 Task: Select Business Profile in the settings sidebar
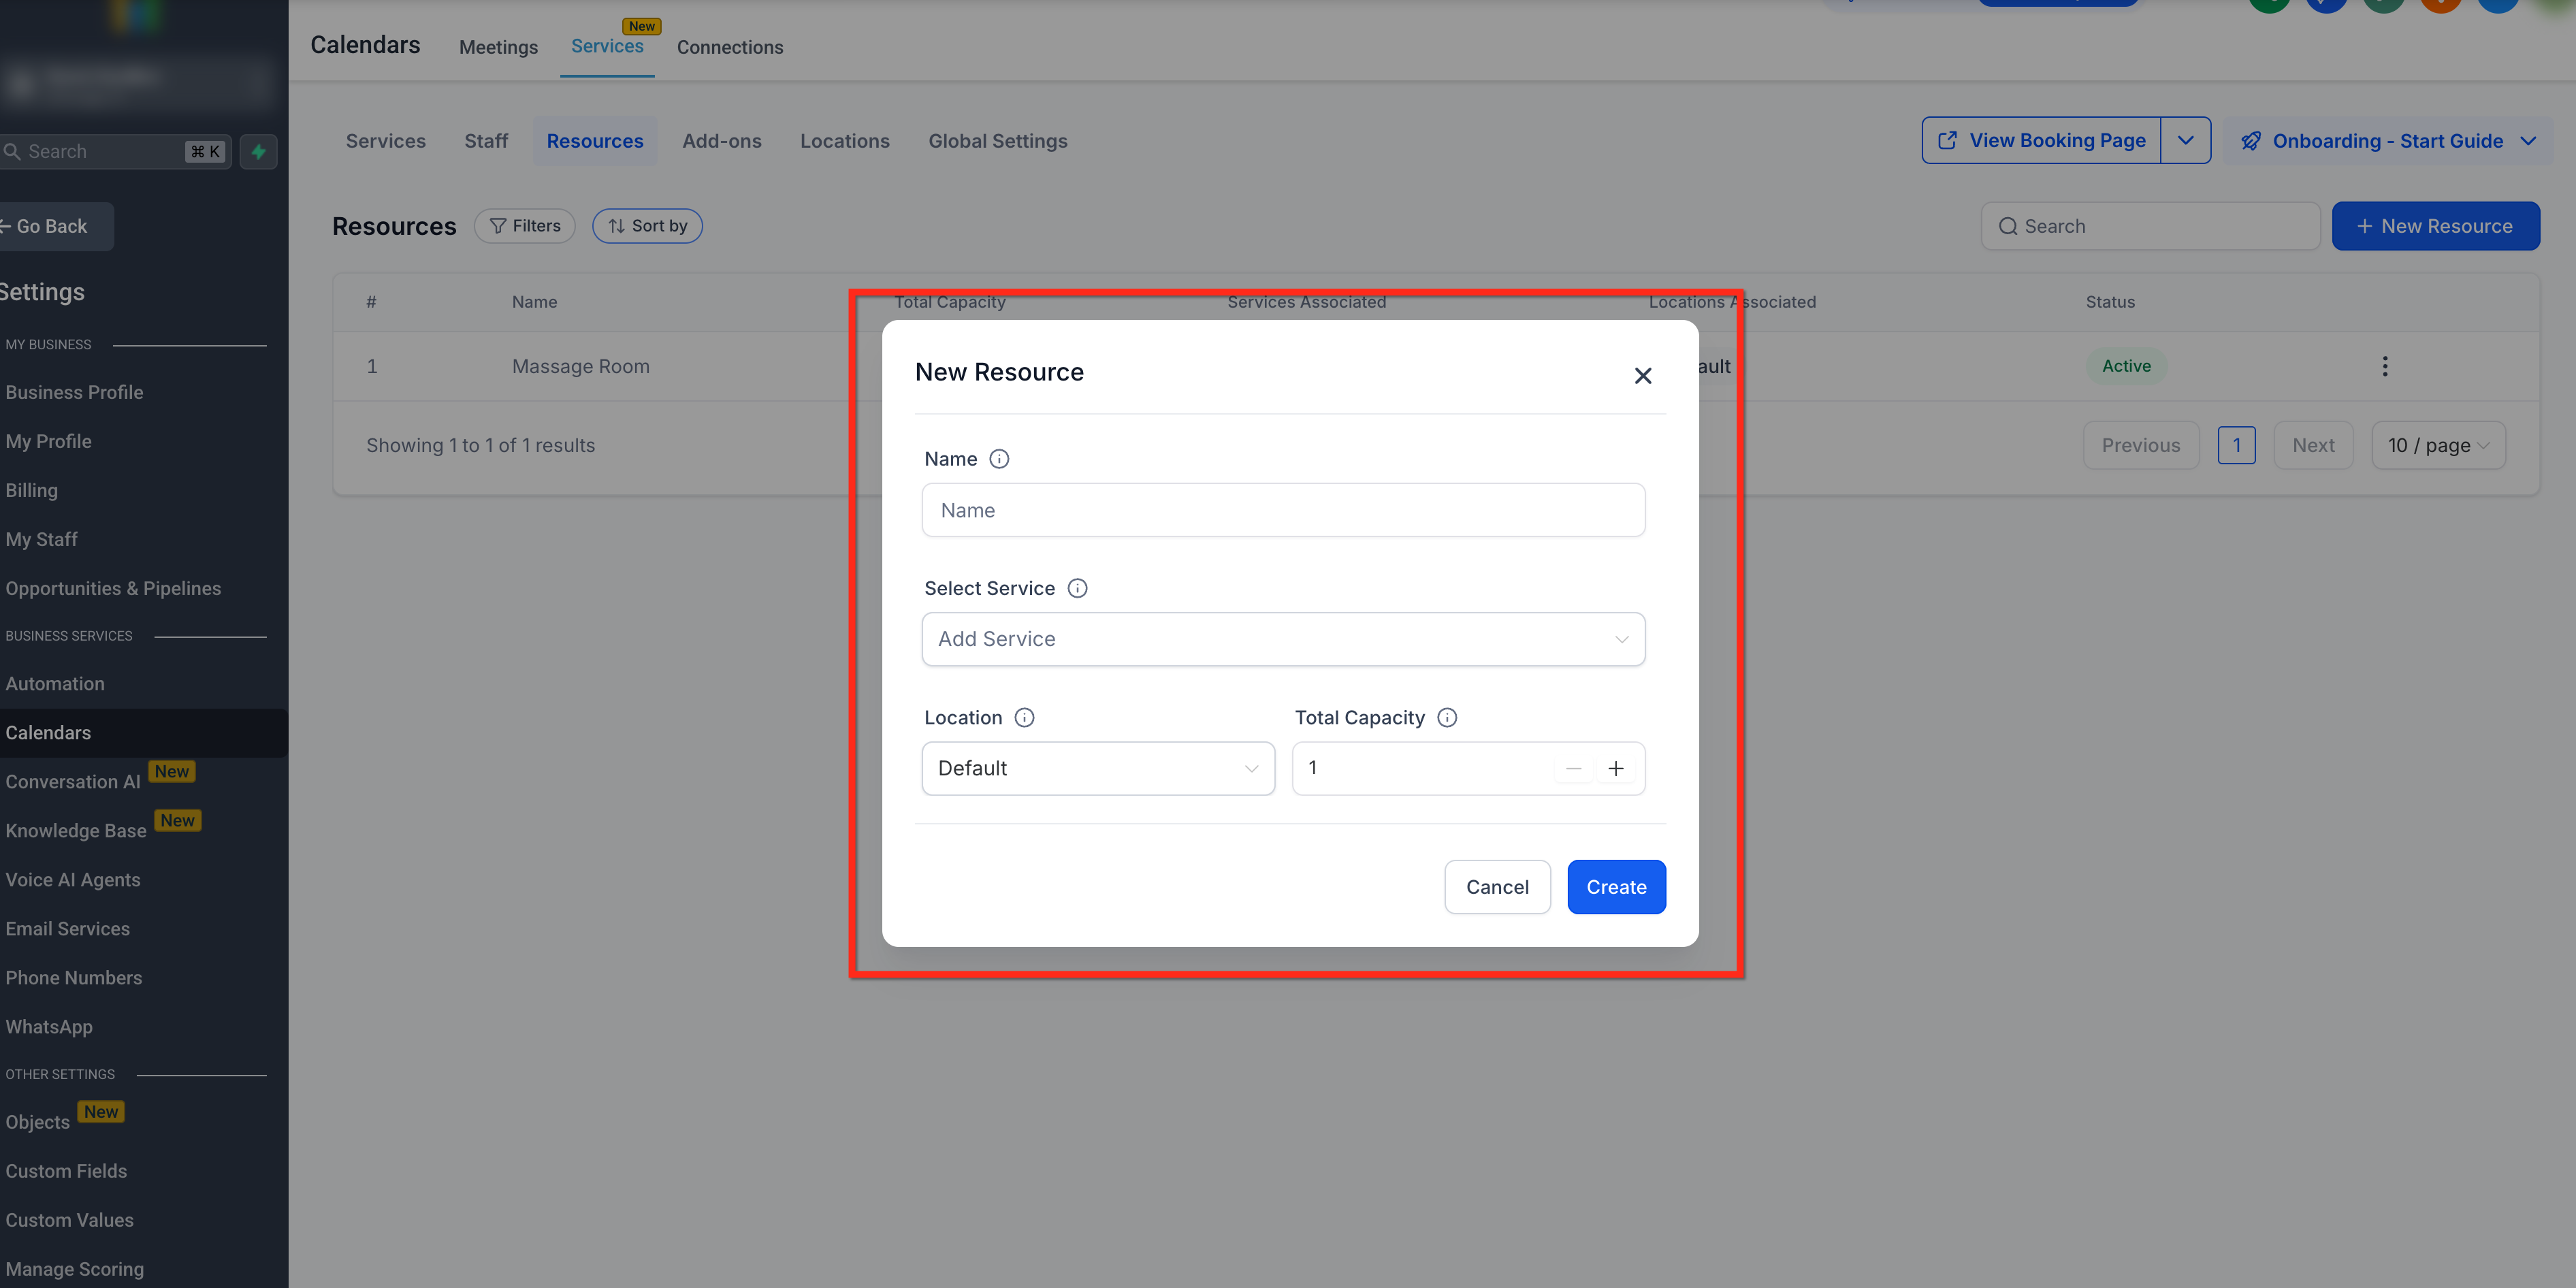click(74, 393)
